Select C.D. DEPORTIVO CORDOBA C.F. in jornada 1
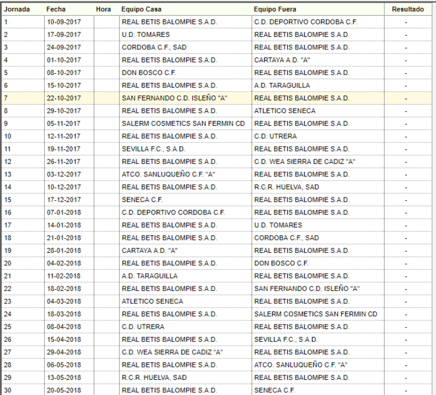The height and width of the screenshot is (395, 436). pos(306,22)
